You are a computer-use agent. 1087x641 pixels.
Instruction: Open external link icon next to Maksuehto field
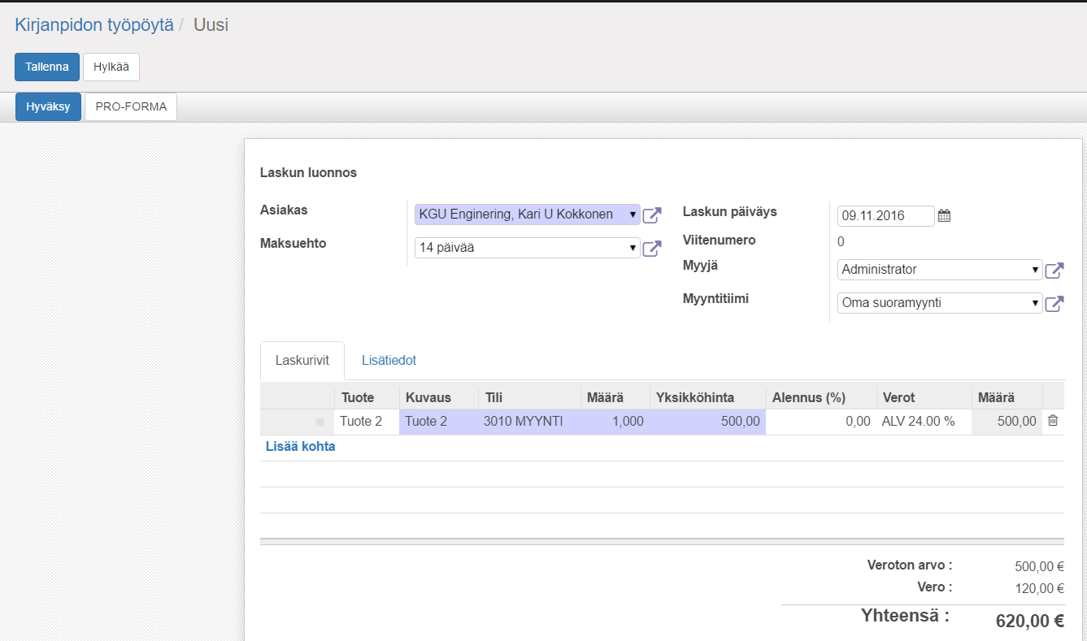[652, 249]
